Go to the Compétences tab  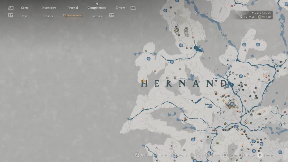(x=97, y=8)
